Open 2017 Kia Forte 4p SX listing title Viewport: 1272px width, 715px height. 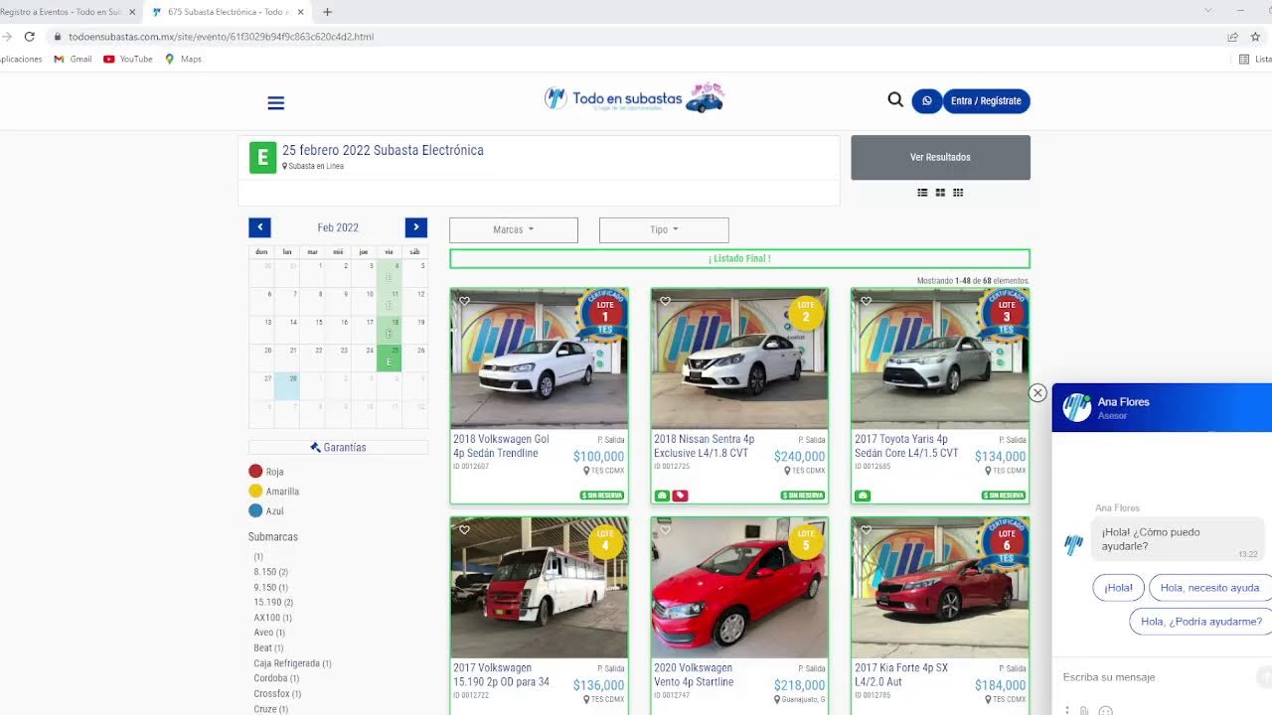click(x=901, y=675)
